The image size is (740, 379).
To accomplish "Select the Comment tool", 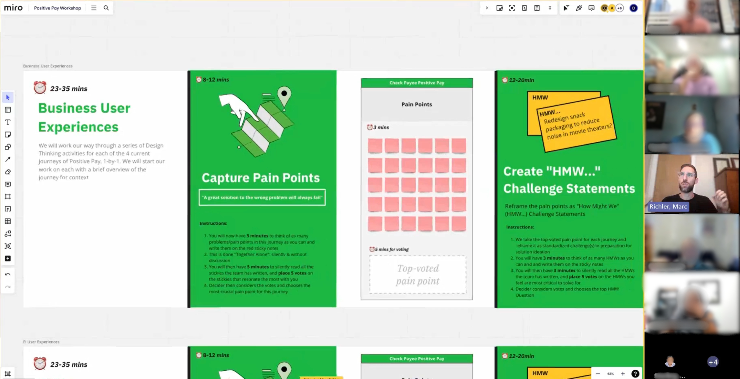I will point(8,184).
